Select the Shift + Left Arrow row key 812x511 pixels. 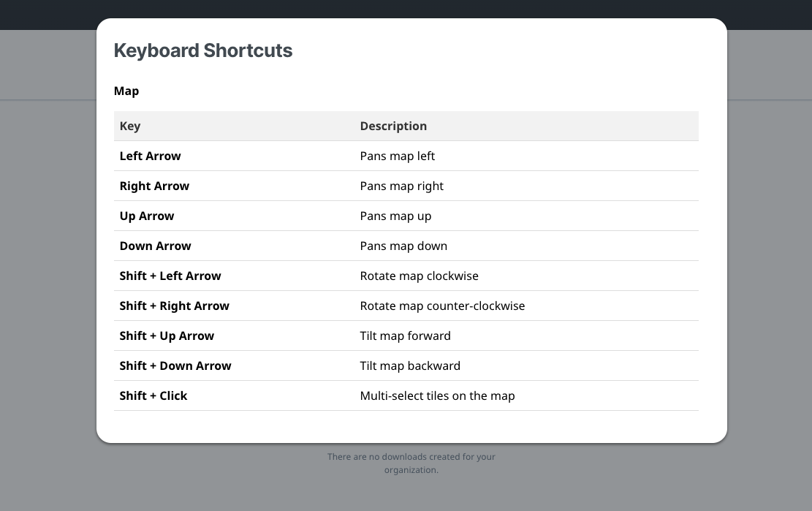[170, 276]
